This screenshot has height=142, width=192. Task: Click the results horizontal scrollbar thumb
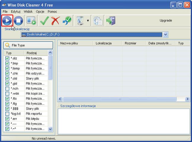pos(120,99)
